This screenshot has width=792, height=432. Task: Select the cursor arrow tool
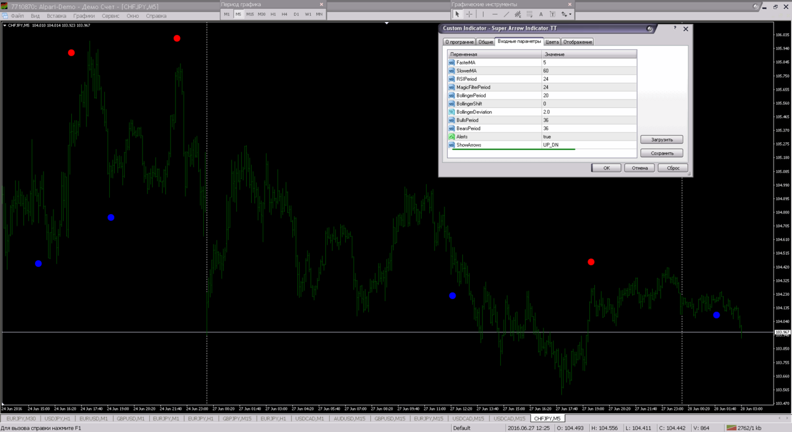[x=457, y=14]
